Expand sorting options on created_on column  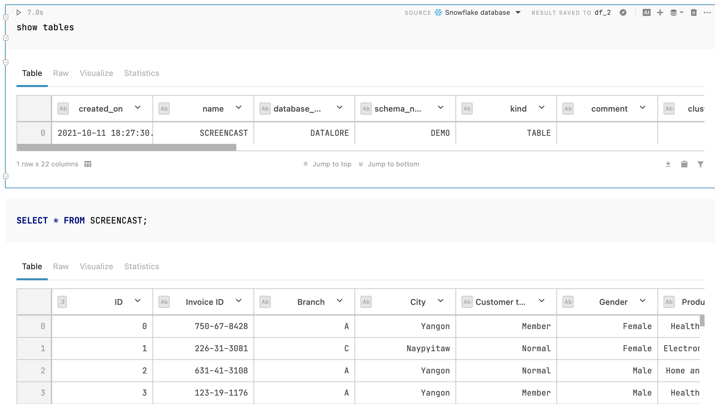138,108
